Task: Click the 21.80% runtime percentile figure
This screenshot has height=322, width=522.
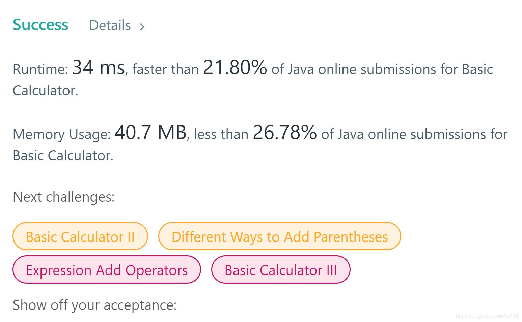Action: 235,67
